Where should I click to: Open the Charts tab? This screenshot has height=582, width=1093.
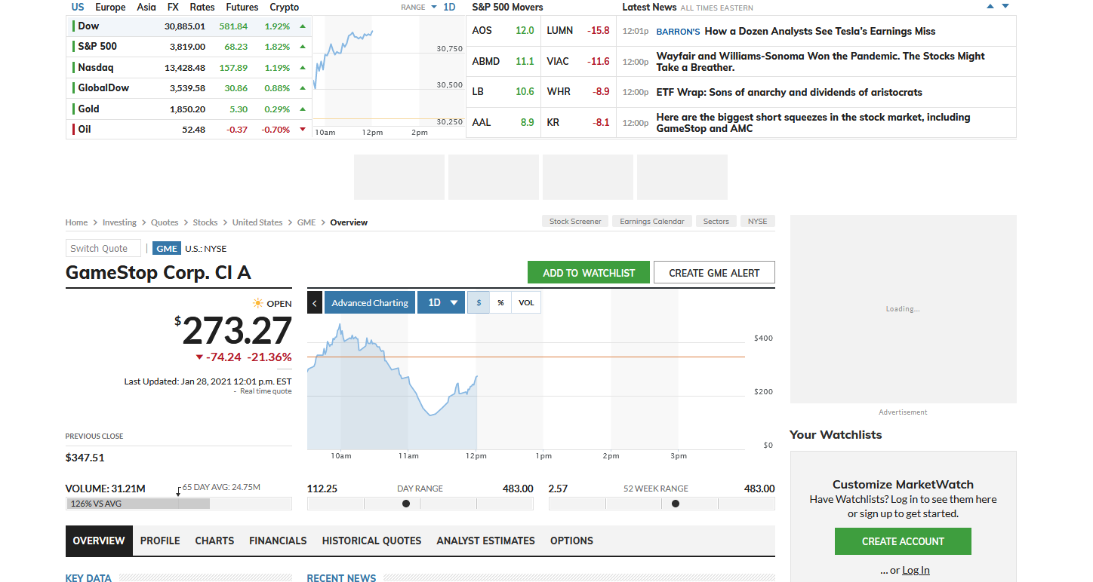tap(214, 541)
